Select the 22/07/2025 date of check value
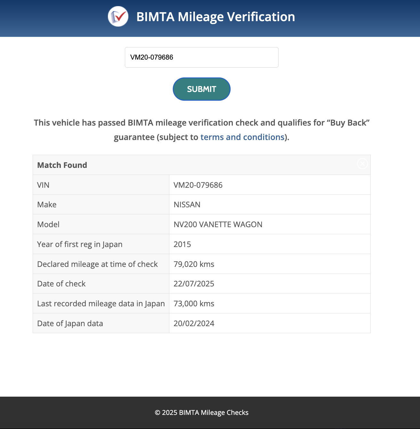This screenshot has height=429, width=420. pyautogui.click(x=194, y=284)
